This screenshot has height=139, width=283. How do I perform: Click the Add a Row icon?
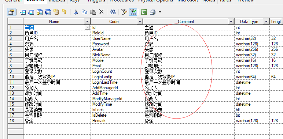(31, 12)
